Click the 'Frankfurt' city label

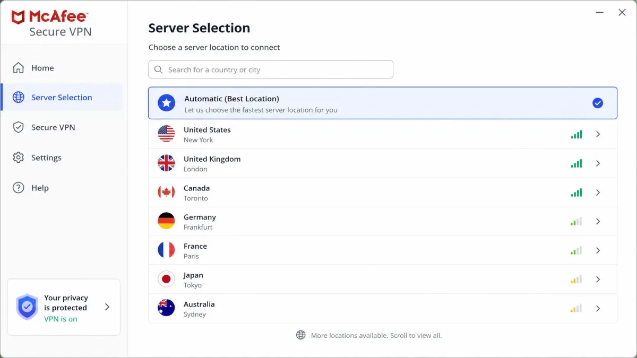point(198,227)
